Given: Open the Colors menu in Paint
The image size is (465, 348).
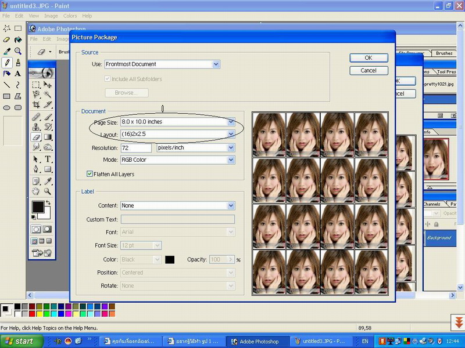Looking at the screenshot, I should tap(70, 16).
